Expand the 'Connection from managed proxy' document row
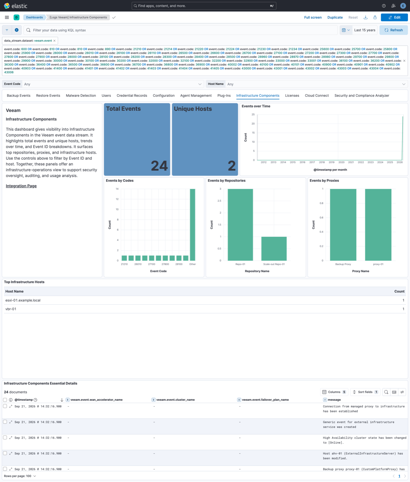 [11, 406]
